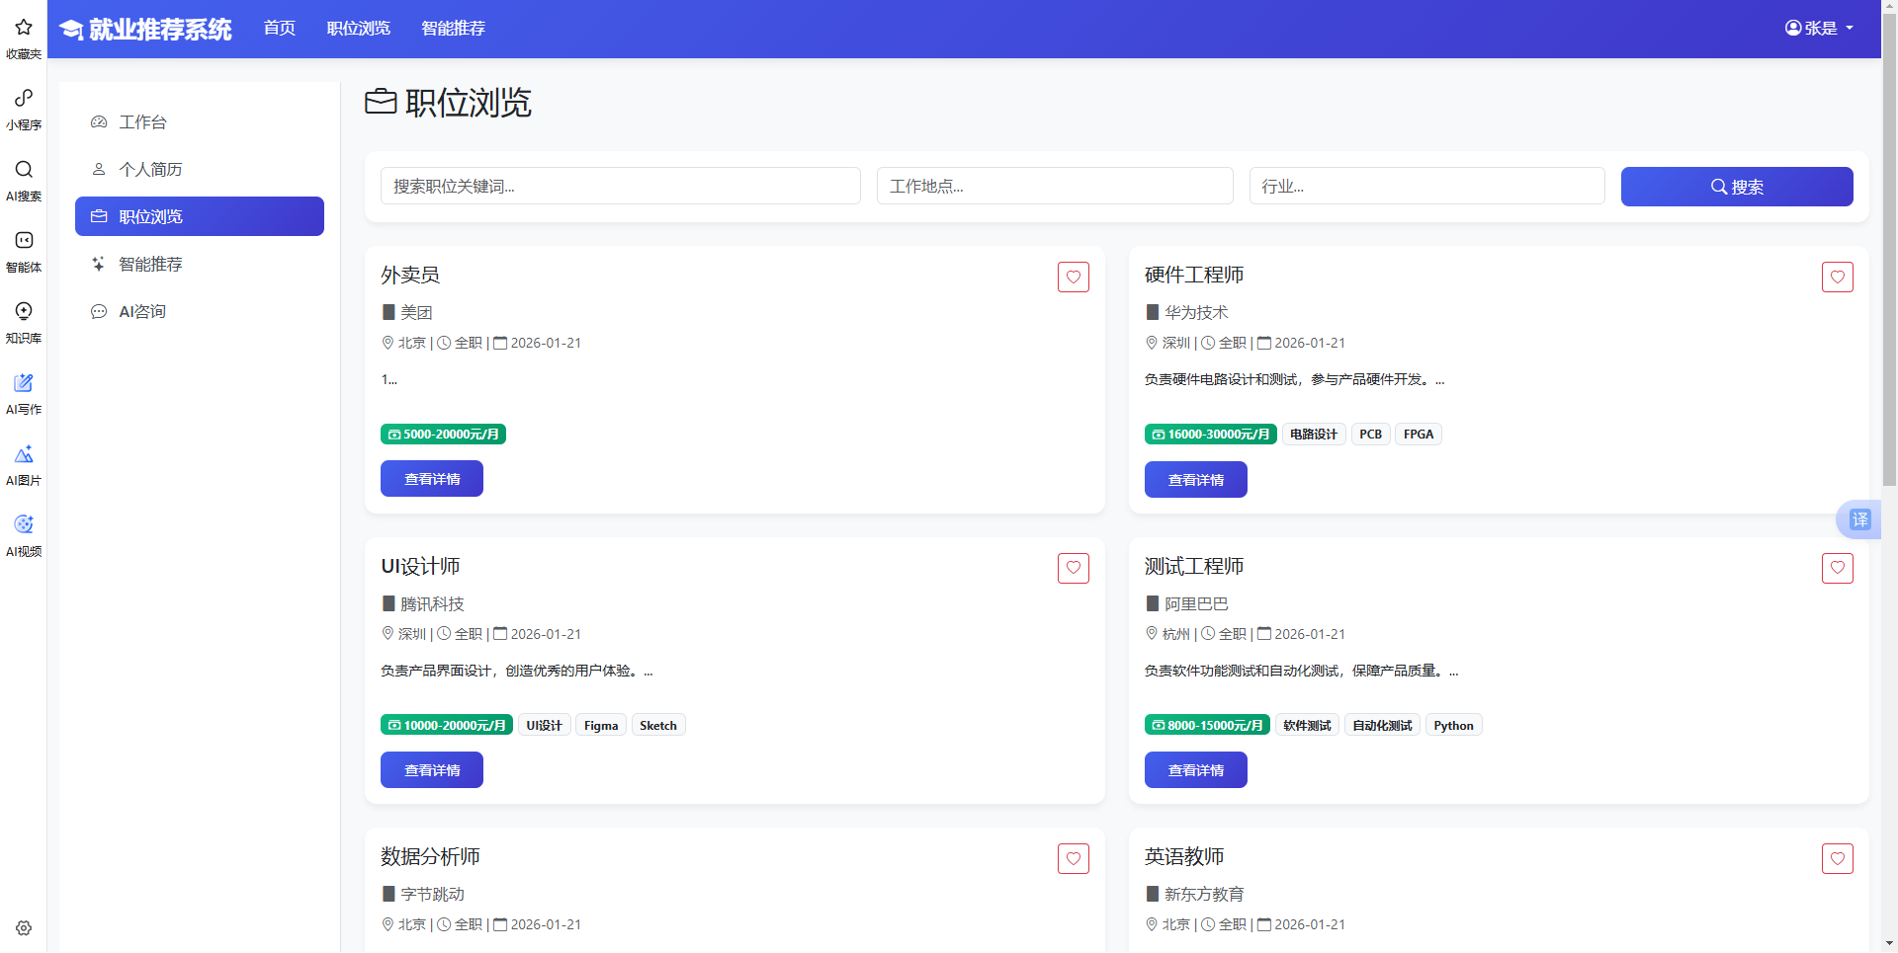Click the 8000-15000元/月 salary badge
Screen dimensions: 1898x953
(x=1207, y=726)
